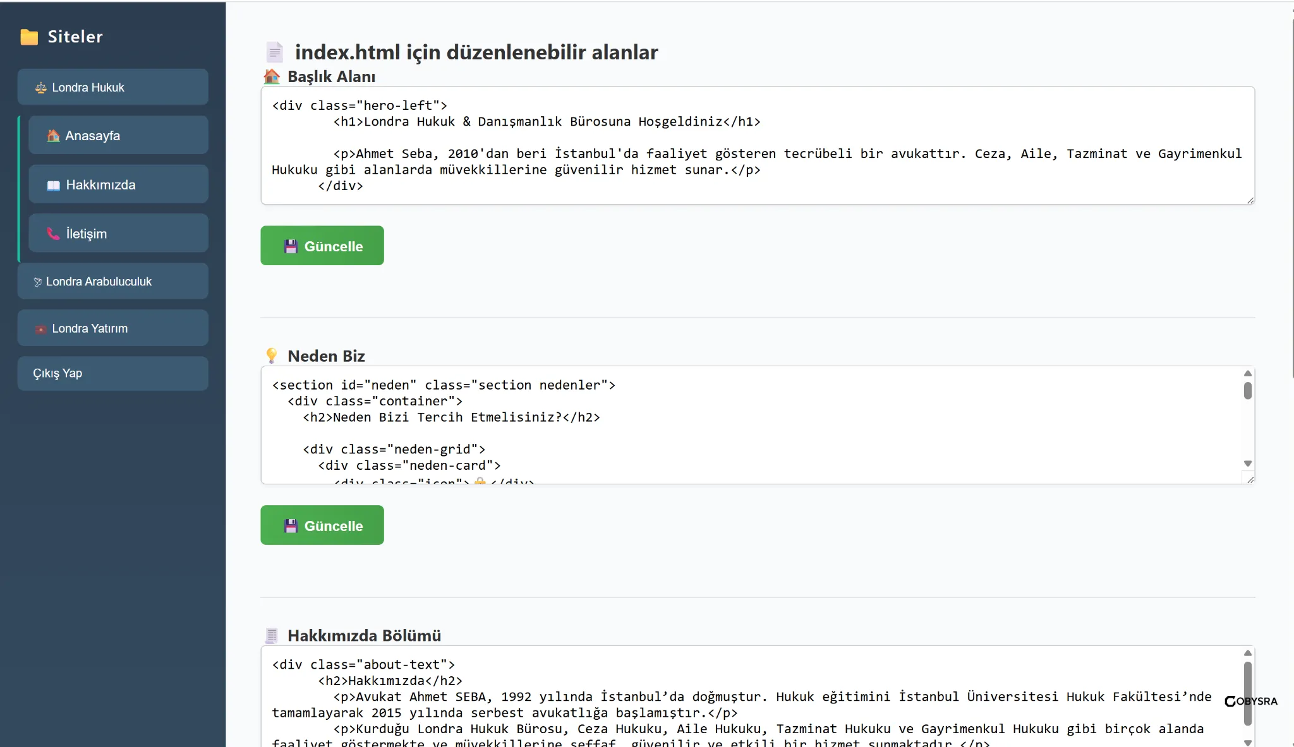This screenshot has height=747, width=1294.
Task: Click the lightbulb icon by Neden Biz
Action: point(272,356)
